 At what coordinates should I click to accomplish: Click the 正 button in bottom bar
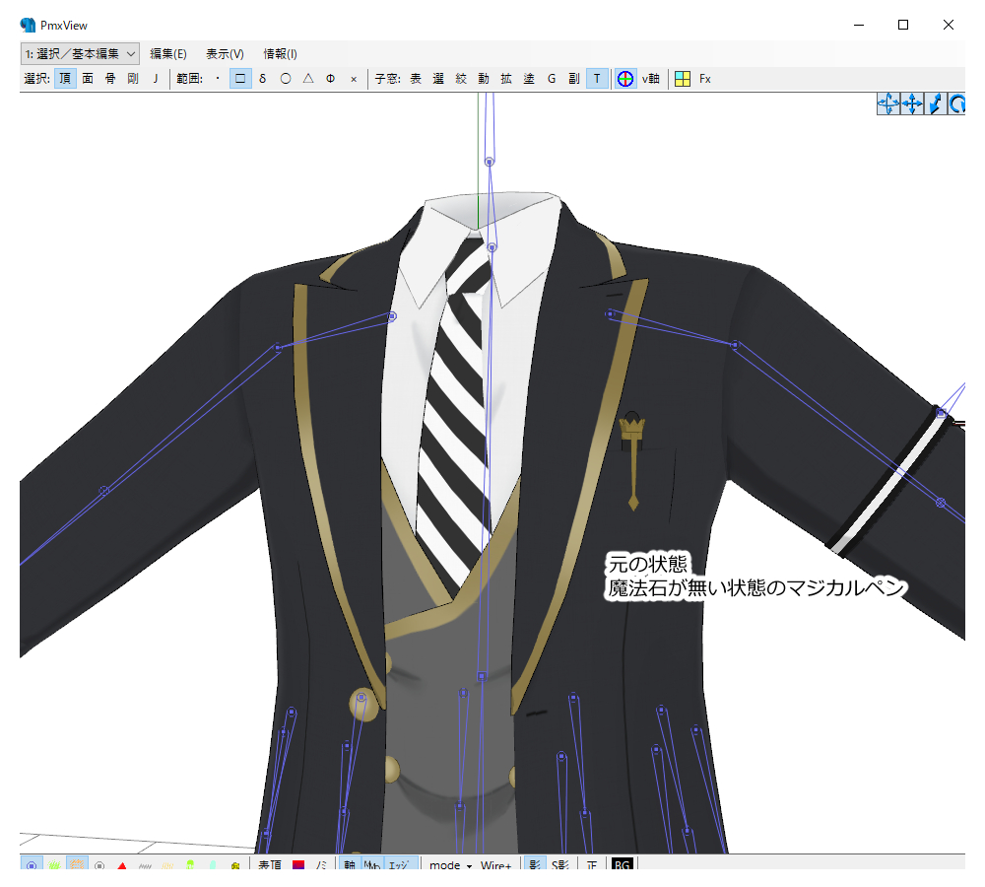[x=592, y=864]
